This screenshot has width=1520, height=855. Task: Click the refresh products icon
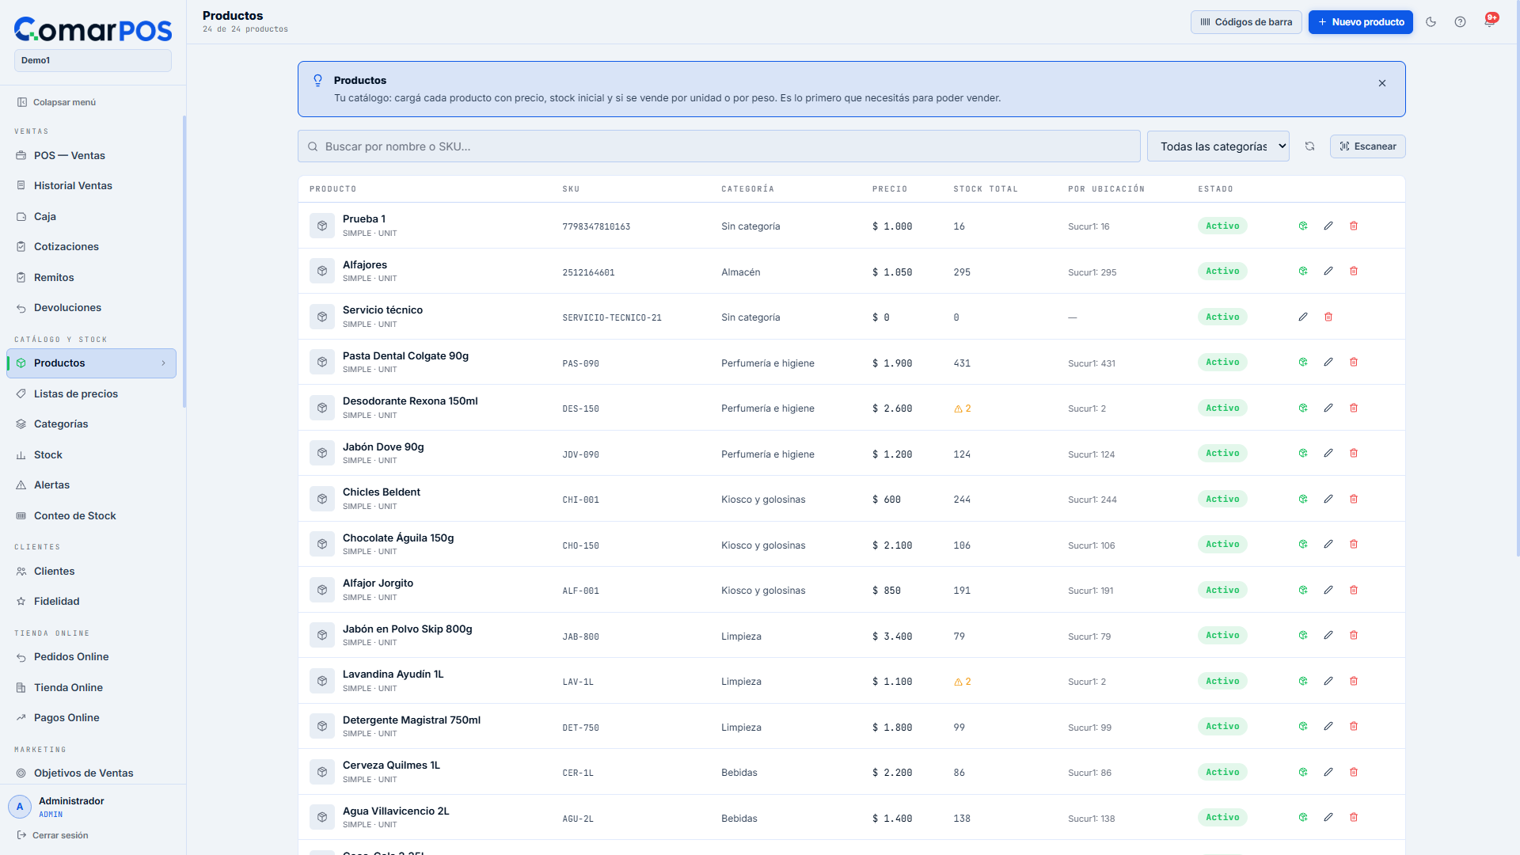[1309, 146]
